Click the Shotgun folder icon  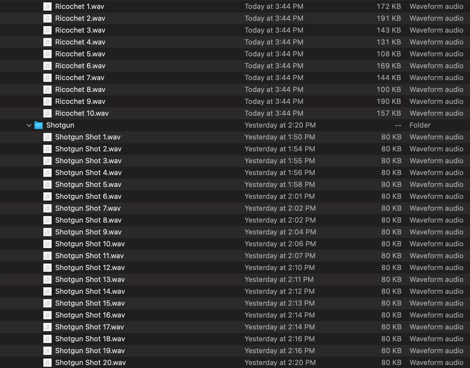(x=39, y=125)
